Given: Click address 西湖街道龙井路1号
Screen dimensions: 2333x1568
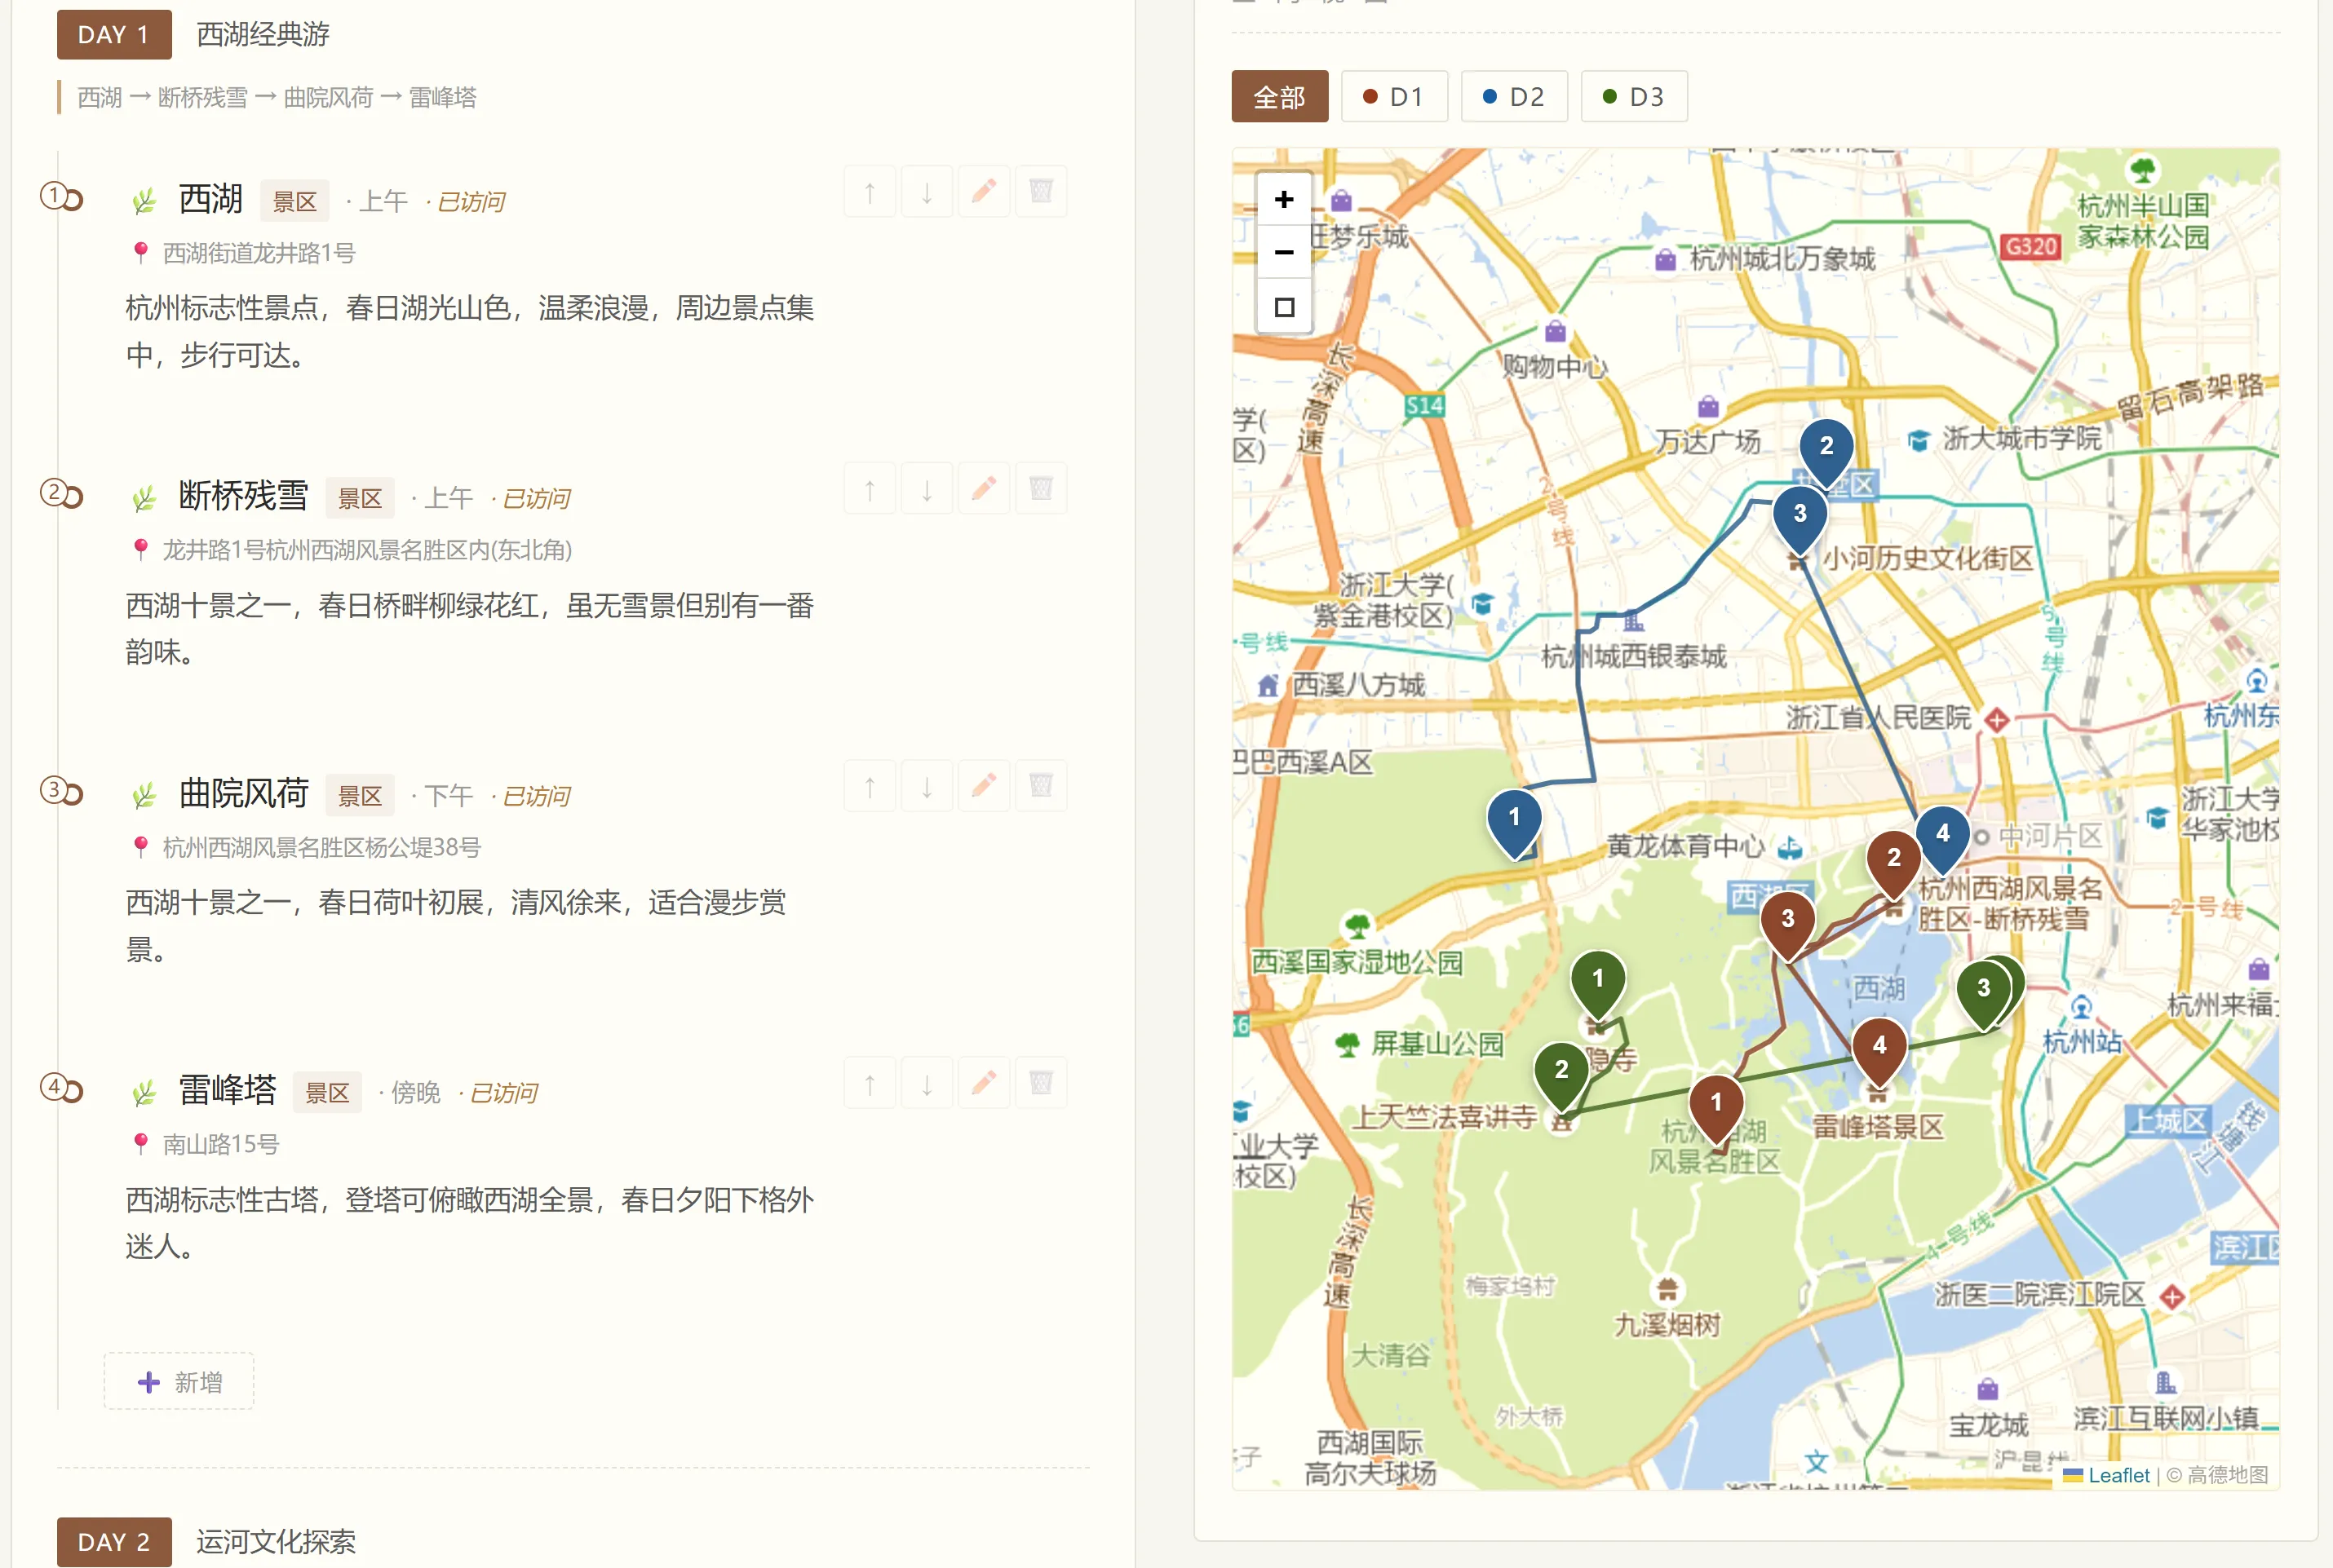Looking at the screenshot, I should 259,254.
